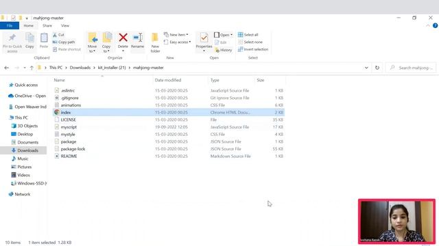Click the red Delete icon
The height and width of the screenshot is (246, 439).
(123, 38)
